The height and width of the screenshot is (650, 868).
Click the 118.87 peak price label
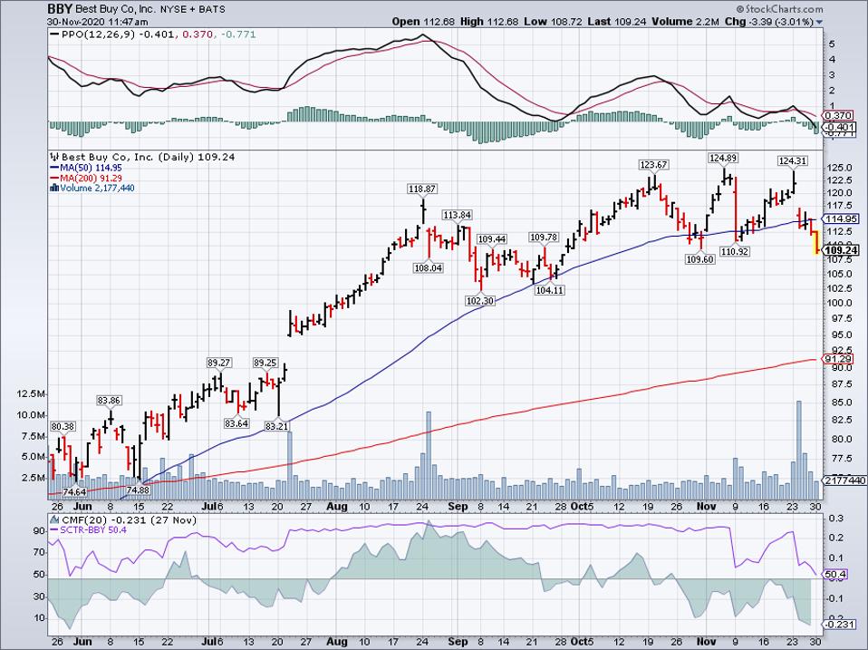(422, 189)
